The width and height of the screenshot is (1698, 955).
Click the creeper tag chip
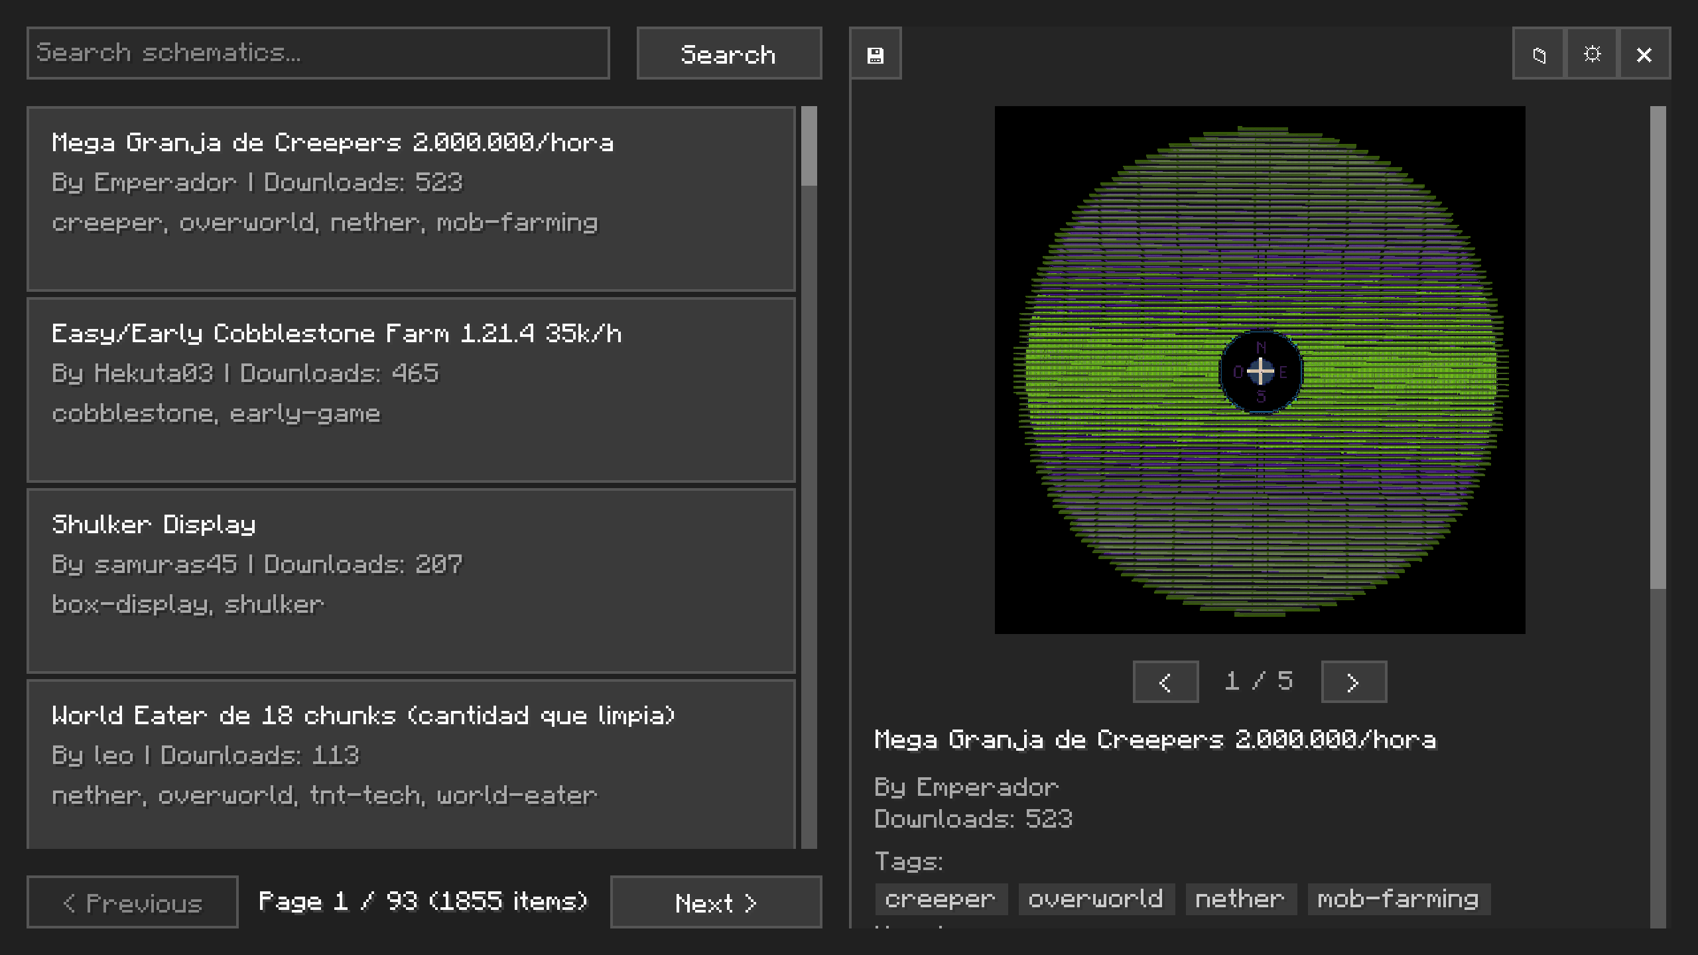point(941,899)
